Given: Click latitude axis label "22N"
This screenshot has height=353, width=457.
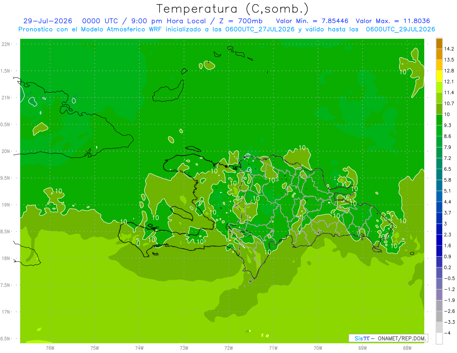Looking at the screenshot, I should click(6, 44).
